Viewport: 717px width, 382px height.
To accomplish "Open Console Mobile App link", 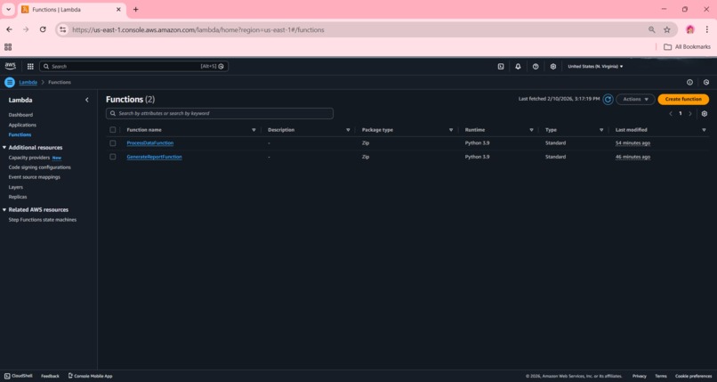I will pos(90,376).
